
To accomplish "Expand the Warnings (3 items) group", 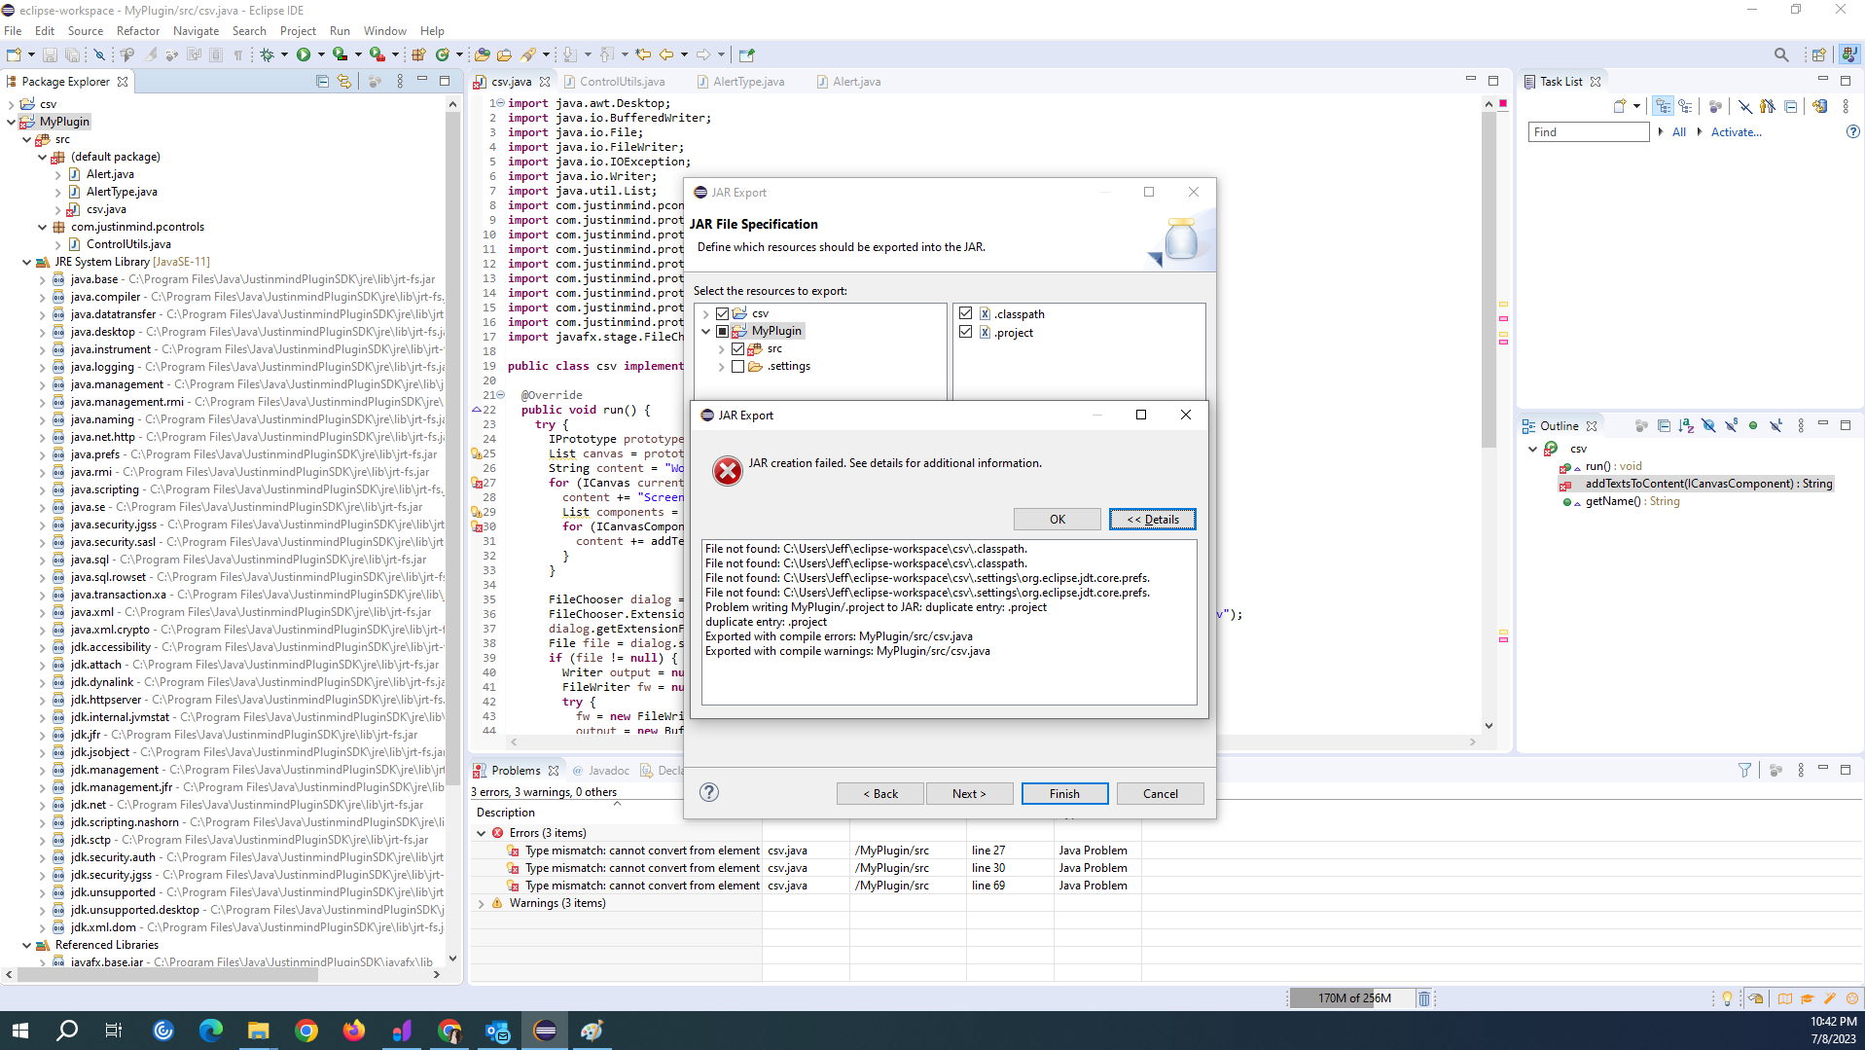I will pyautogui.click(x=481, y=904).
